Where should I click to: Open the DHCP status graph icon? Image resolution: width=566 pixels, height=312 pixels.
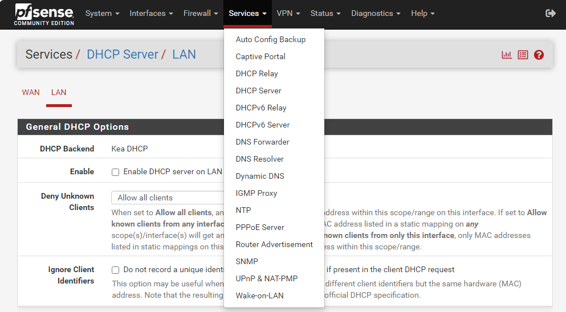pos(506,55)
